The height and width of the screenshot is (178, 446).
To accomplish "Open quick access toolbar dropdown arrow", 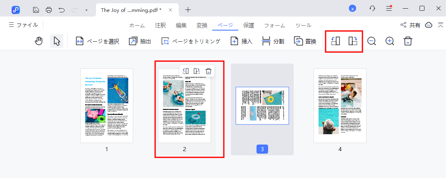I will click(86, 9).
